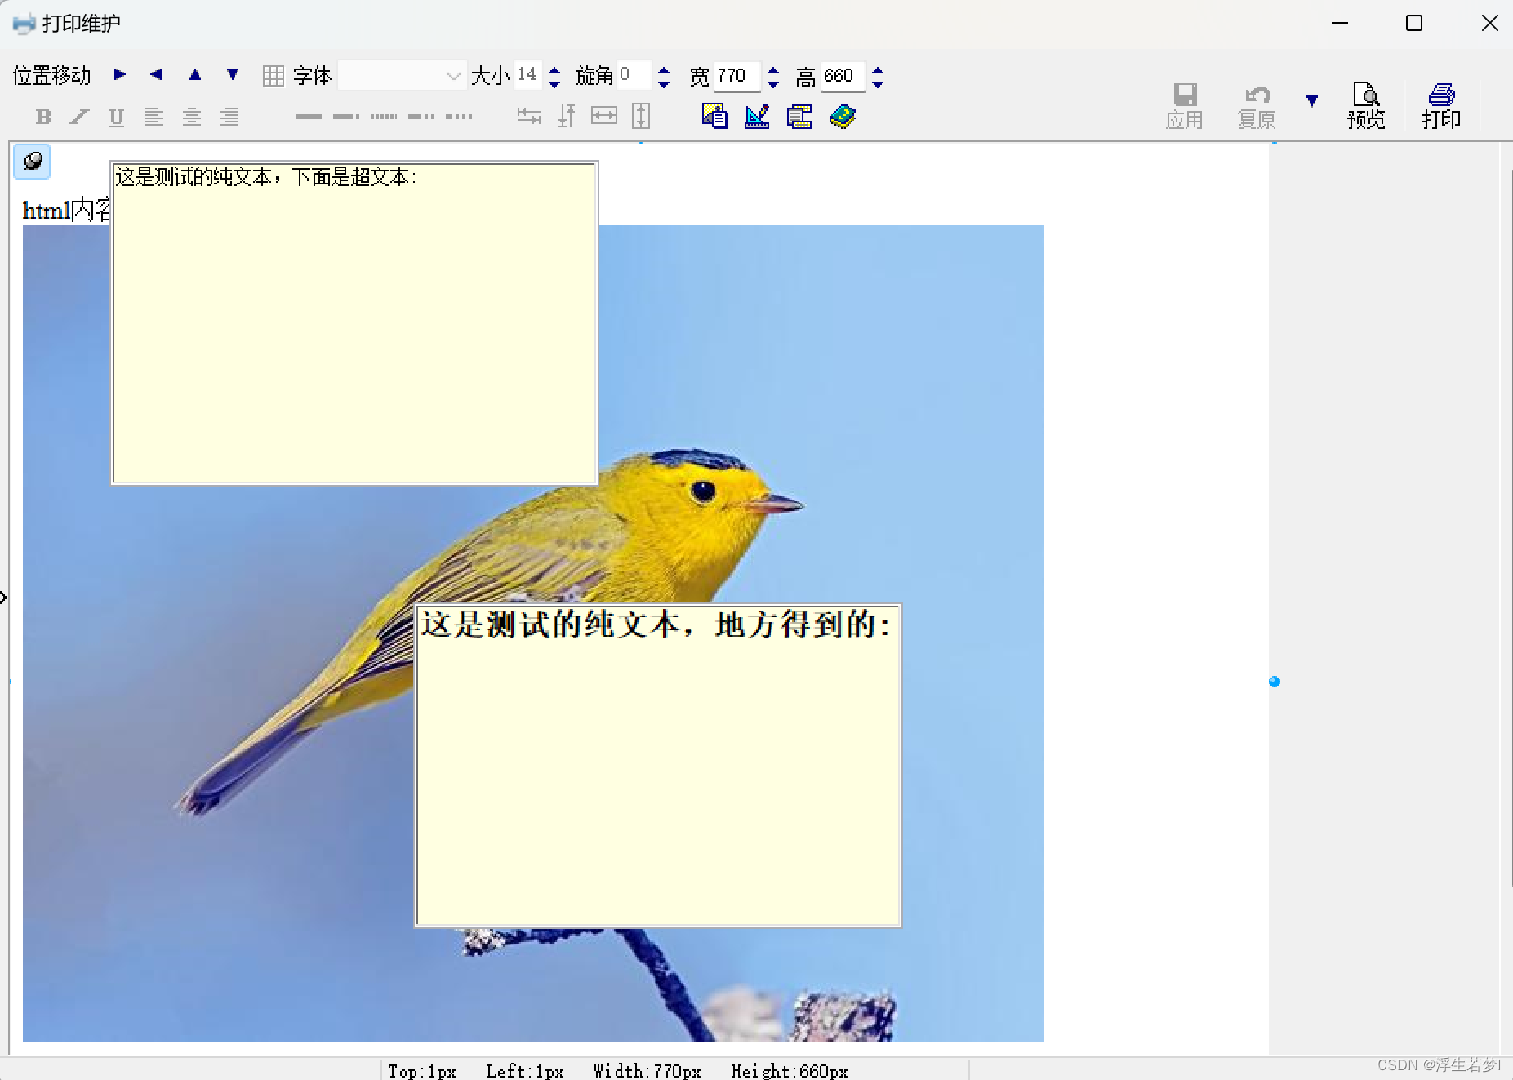Click the grid table icon beside 字体
1513x1080 pixels.
tap(273, 76)
